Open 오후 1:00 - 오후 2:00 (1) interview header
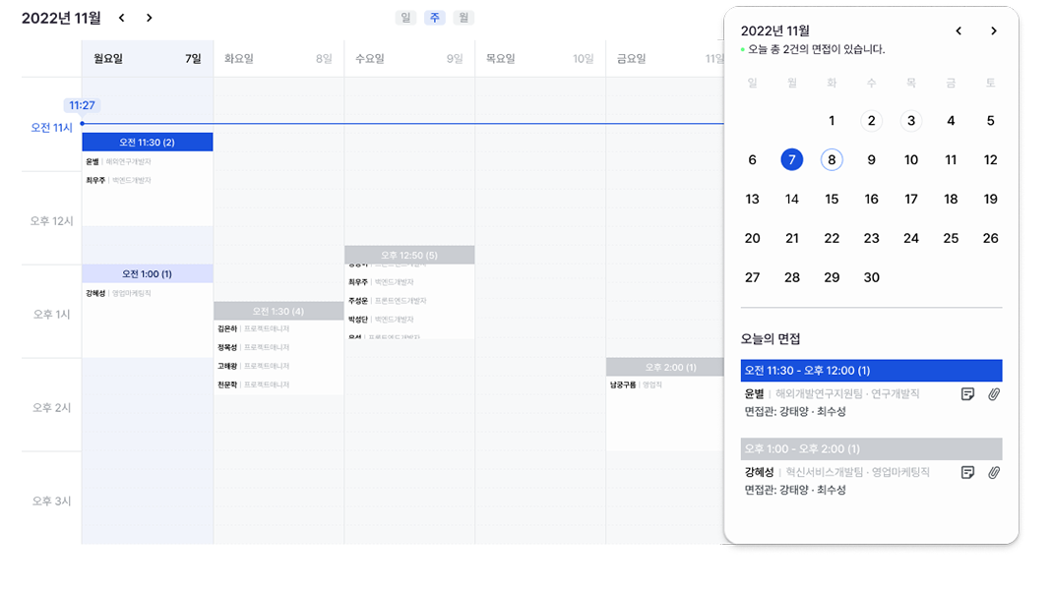1051x590 pixels. (x=871, y=448)
